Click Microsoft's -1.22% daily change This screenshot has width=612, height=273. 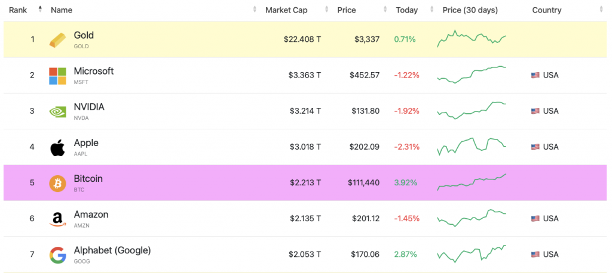coord(406,75)
